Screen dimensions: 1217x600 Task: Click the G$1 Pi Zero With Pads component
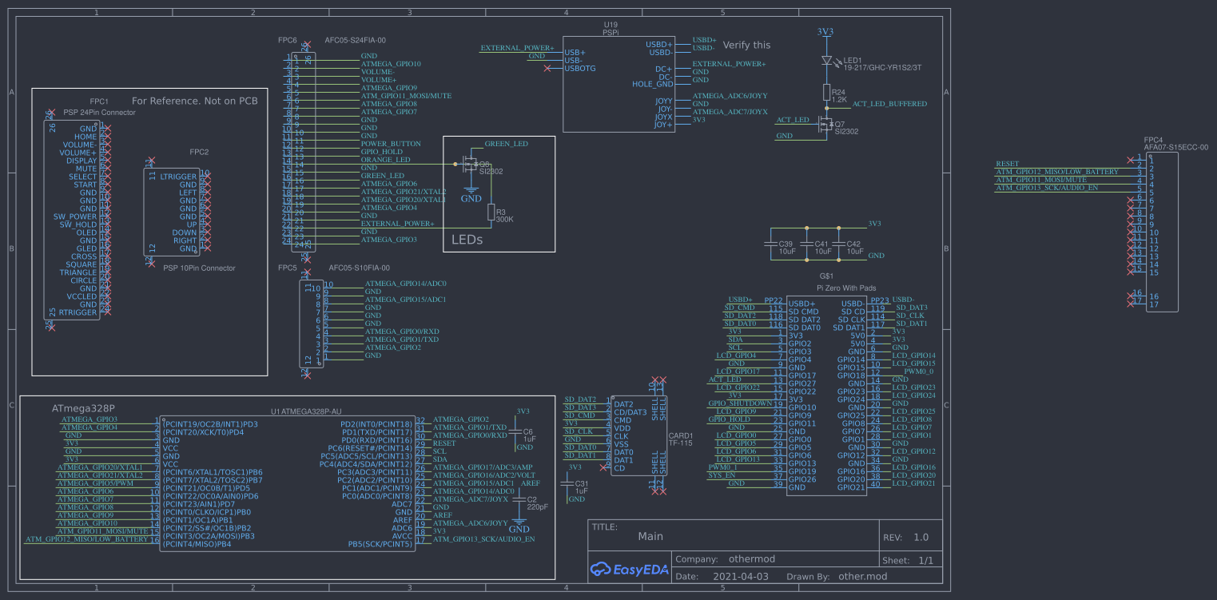pos(827,391)
